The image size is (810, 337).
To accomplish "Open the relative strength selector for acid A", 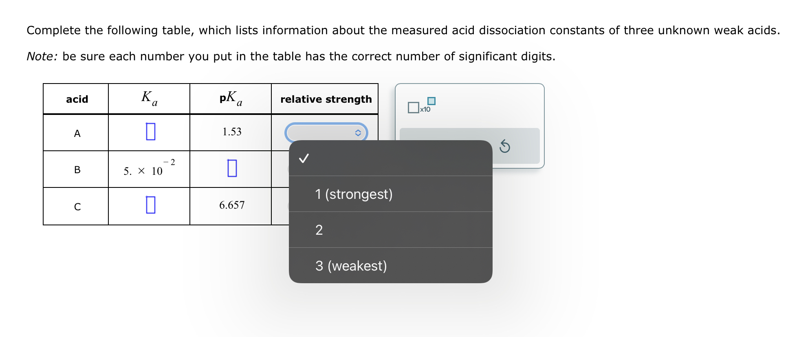I will pos(326,133).
